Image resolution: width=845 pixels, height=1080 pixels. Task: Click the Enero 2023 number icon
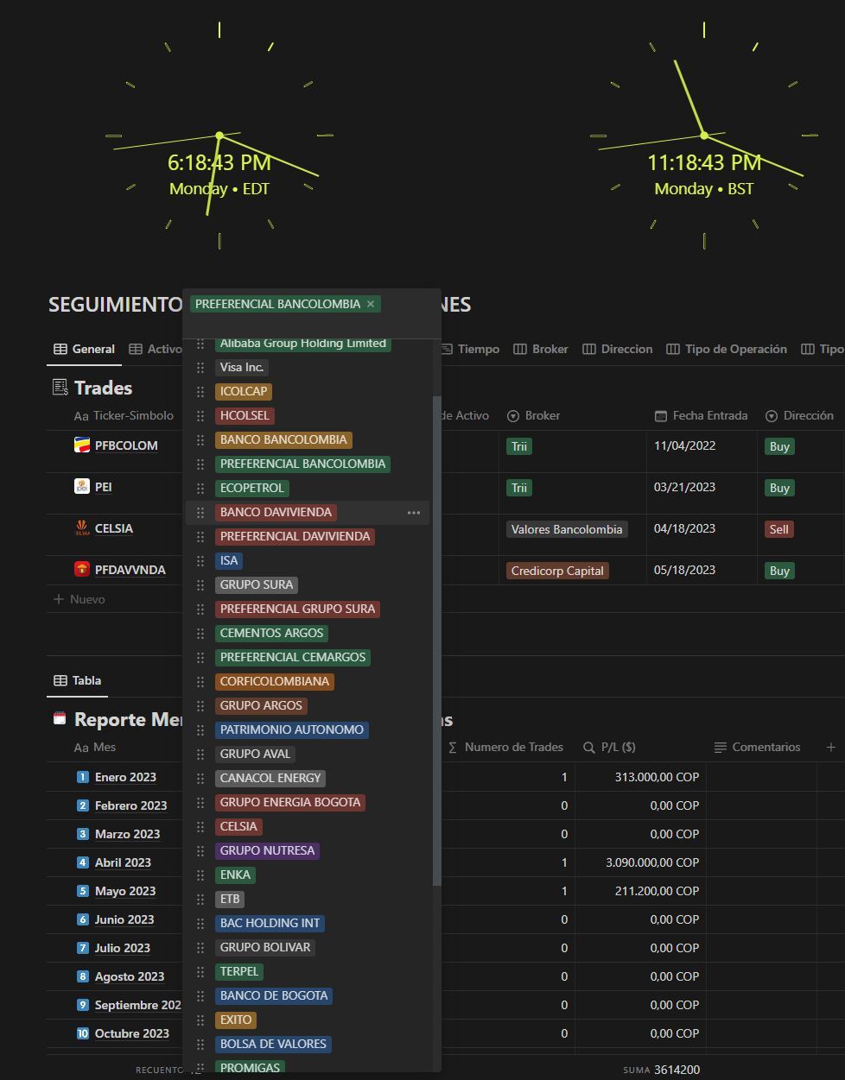83,777
